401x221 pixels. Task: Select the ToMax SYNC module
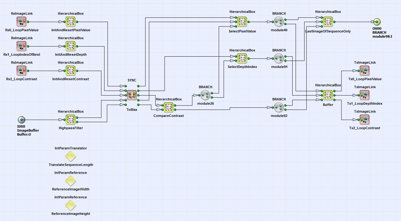(132, 95)
